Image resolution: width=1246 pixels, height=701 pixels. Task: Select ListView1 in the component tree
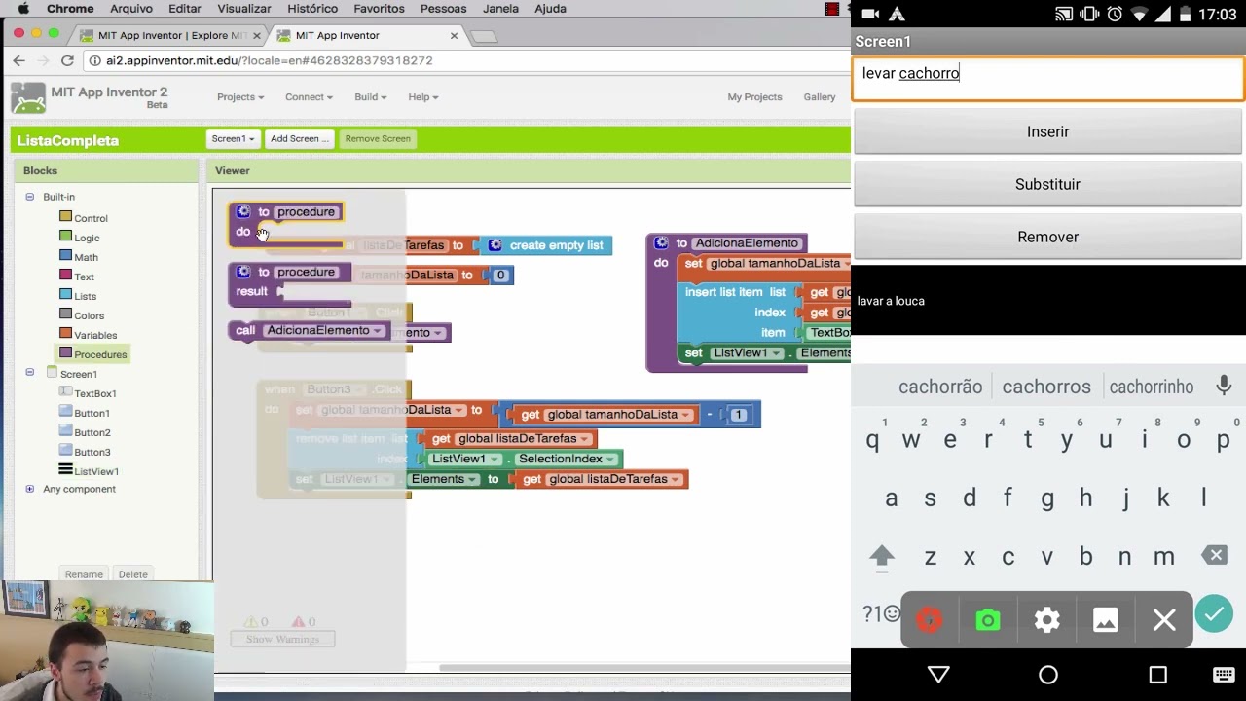point(96,471)
